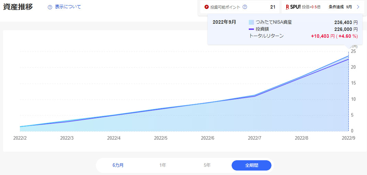Open the 表示について link
This screenshot has width=367, height=175.
(x=68, y=7)
